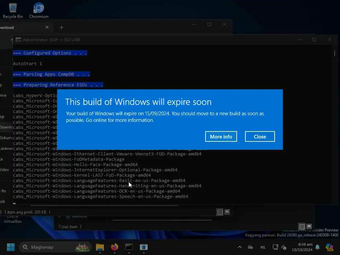Open the VirtualBox taskbar app icon
This screenshot has width=340, height=255.
[143, 247]
